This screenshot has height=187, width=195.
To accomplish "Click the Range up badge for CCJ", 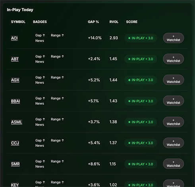I will pyautogui.click(x=57, y=140).
